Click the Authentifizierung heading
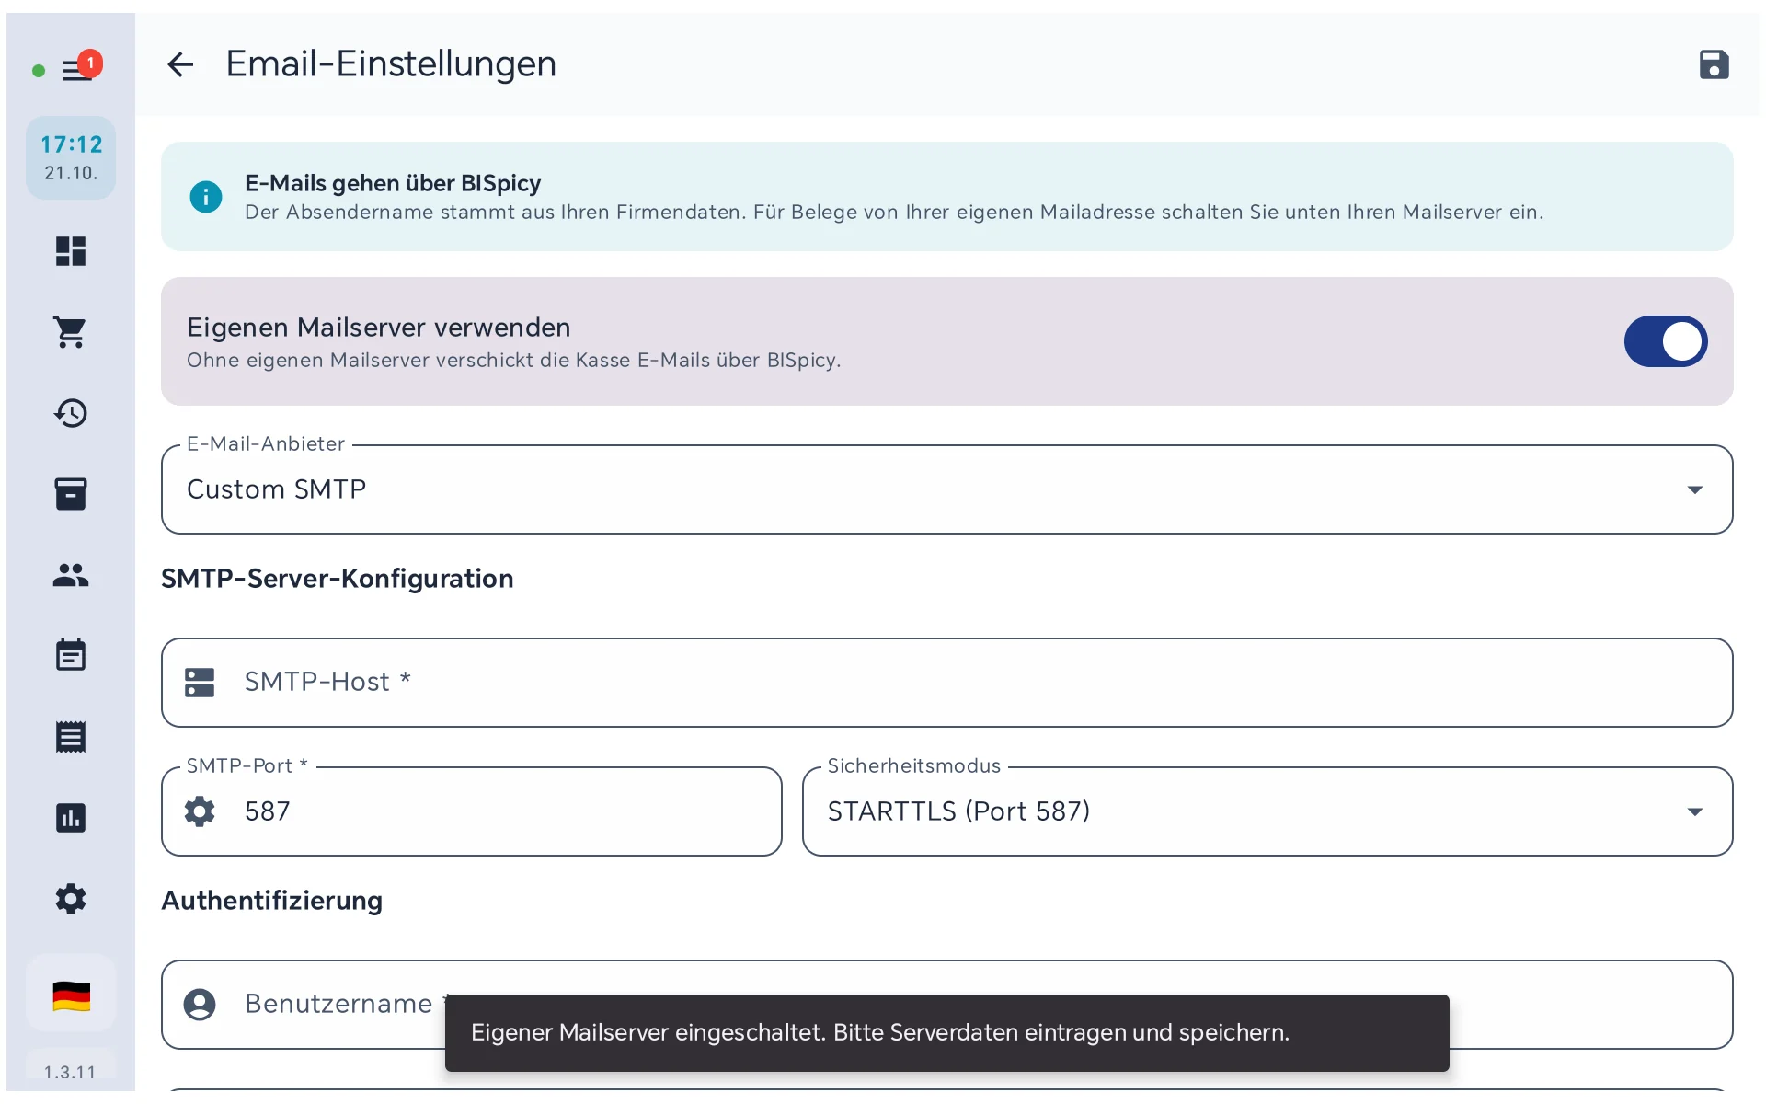The image size is (1766, 1104). tap(272, 901)
